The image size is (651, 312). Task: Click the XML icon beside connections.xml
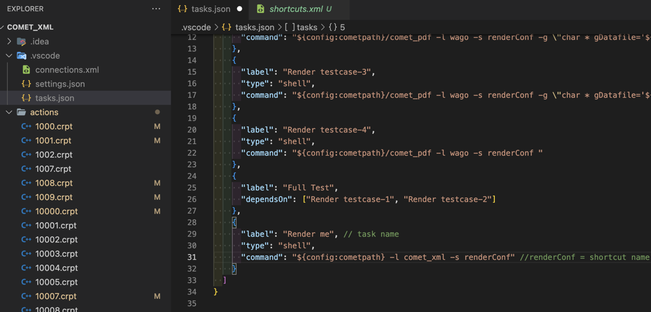pos(26,70)
